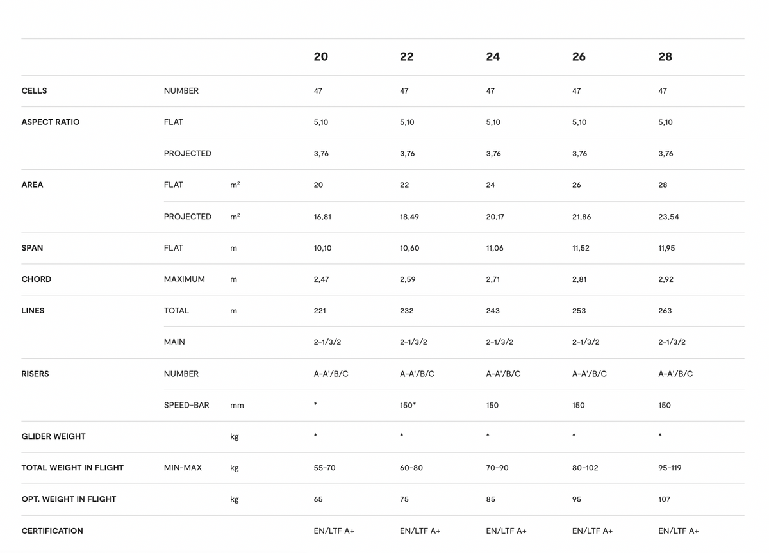The width and height of the screenshot is (769, 553).
Task: Select the size 24 column header
Action: coord(493,56)
